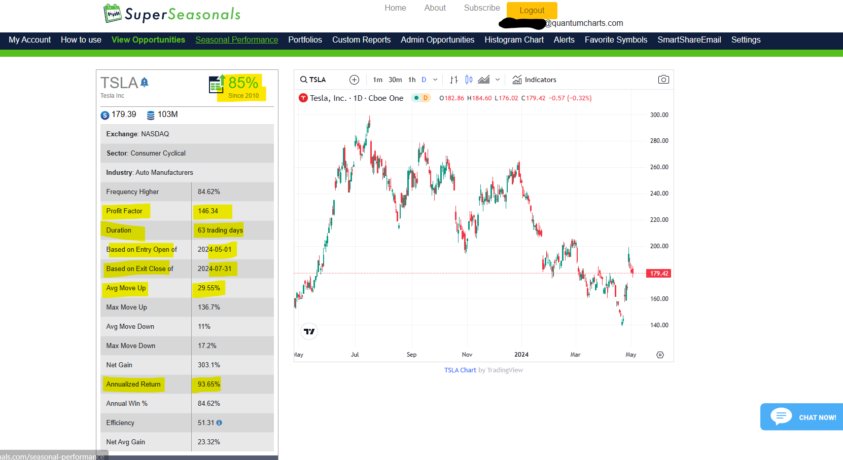Open the Indicators menu
This screenshot has height=460, width=843.
534,80
